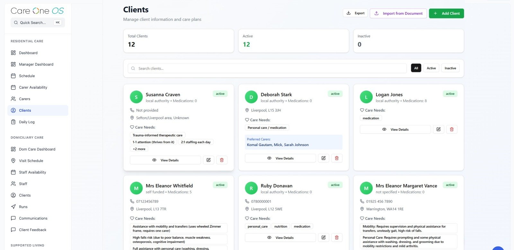514x250 pixels.
Task: Click Export button
Action: pos(355,13)
